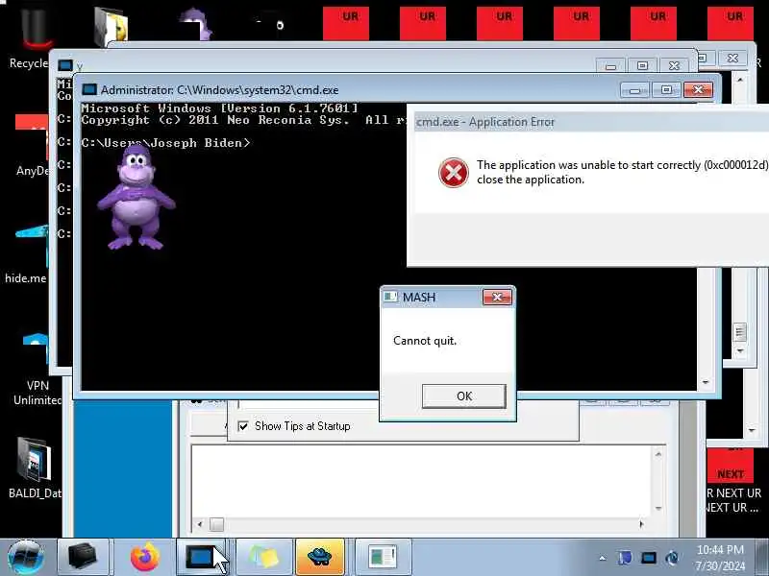Image resolution: width=769 pixels, height=576 pixels.
Task: Open the VPN Unlimited desktop icon
Action: [x=36, y=368]
